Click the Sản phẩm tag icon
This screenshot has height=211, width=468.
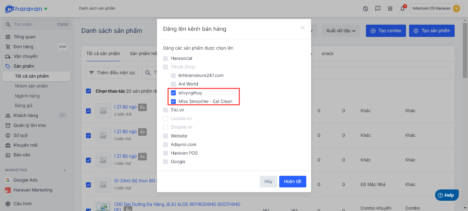coord(8,66)
